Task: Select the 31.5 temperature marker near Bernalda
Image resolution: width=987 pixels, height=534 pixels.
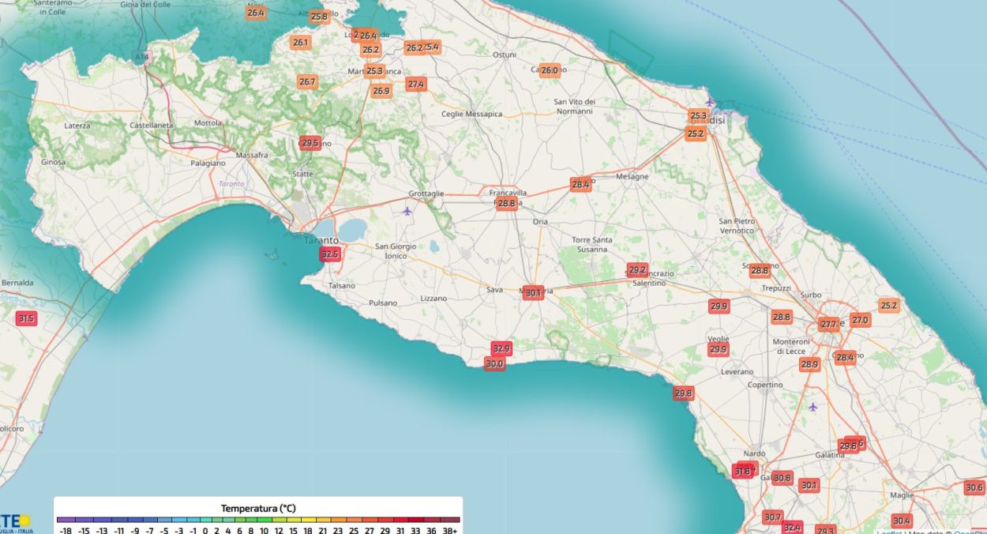Action: point(26,318)
